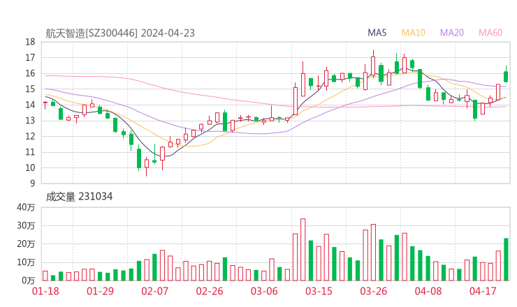Viewport: 517px width, 307px height.
Task: Click the MA10 legend label
Action: (413, 33)
